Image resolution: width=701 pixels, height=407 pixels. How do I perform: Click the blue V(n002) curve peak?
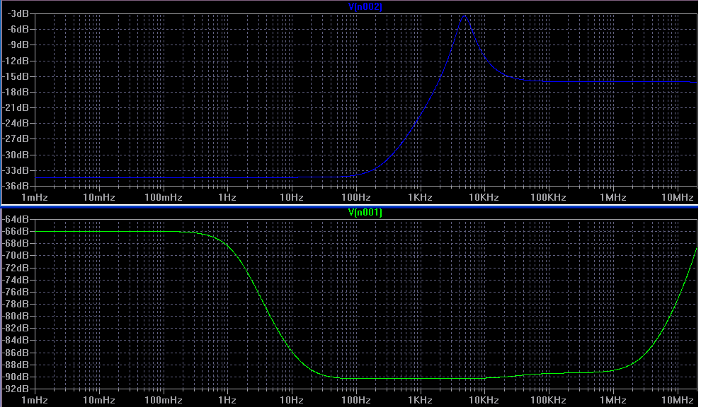[x=465, y=16]
